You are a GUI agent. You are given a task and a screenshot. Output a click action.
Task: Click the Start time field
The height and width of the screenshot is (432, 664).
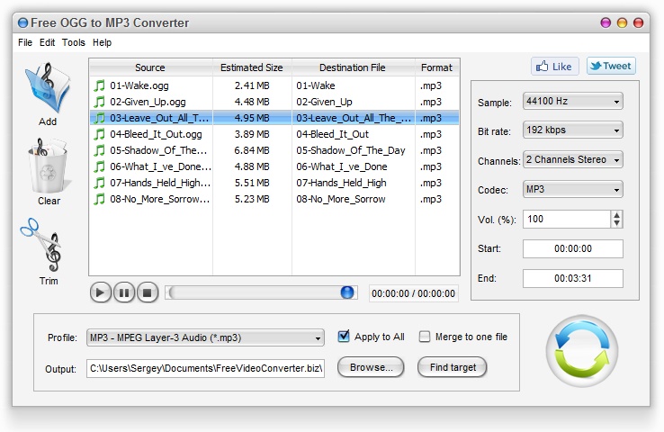click(x=572, y=248)
